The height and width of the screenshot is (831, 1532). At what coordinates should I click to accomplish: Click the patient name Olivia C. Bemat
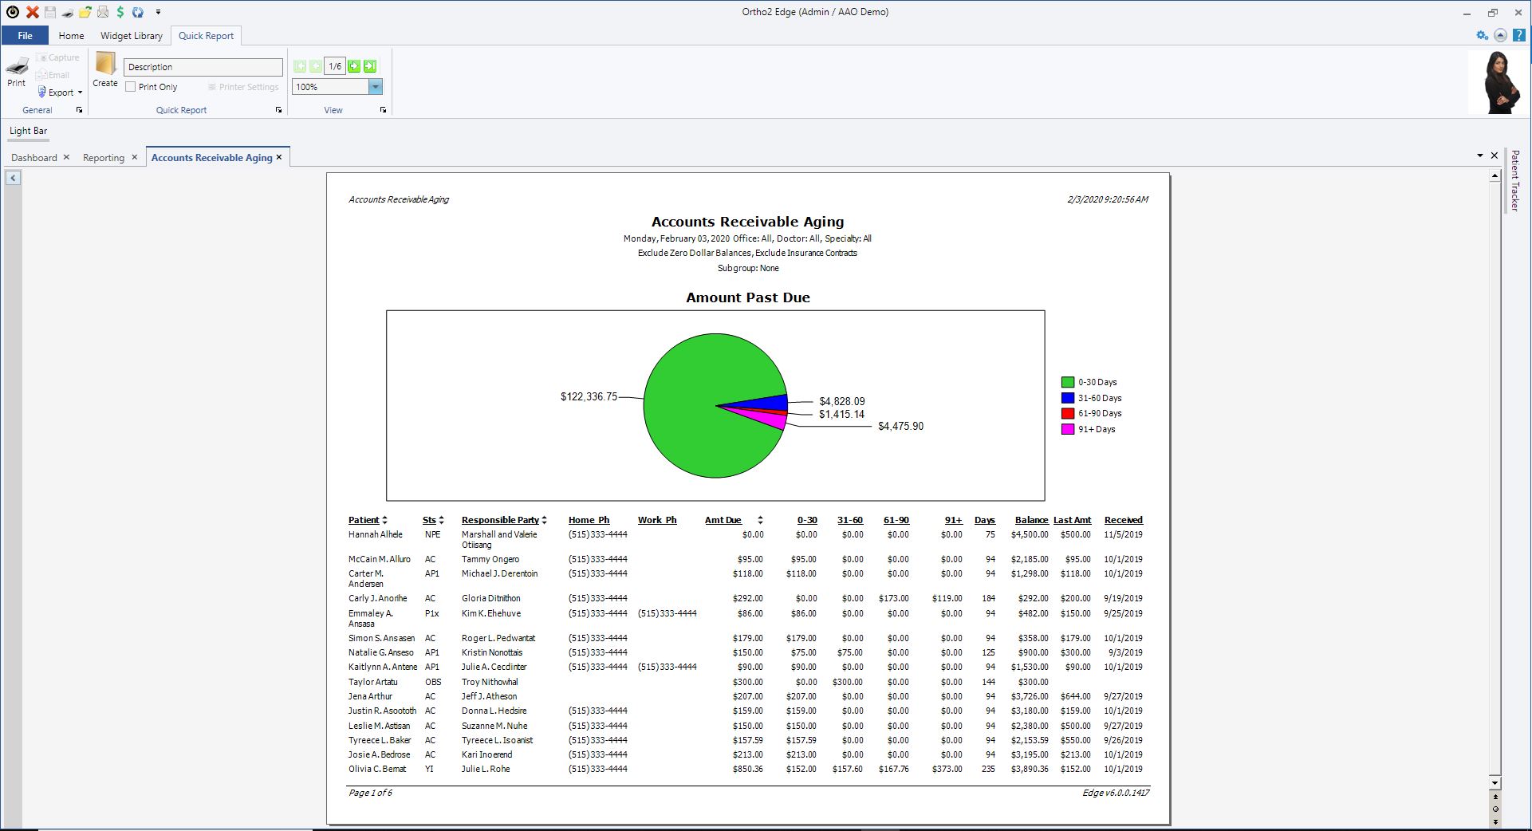point(377,769)
